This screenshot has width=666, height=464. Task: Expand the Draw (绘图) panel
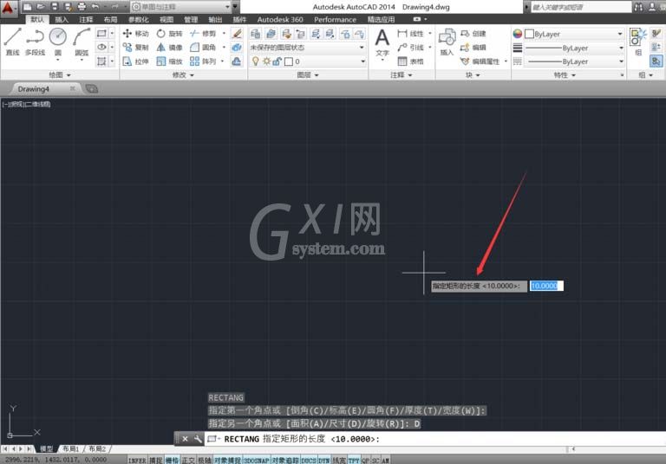60,75
